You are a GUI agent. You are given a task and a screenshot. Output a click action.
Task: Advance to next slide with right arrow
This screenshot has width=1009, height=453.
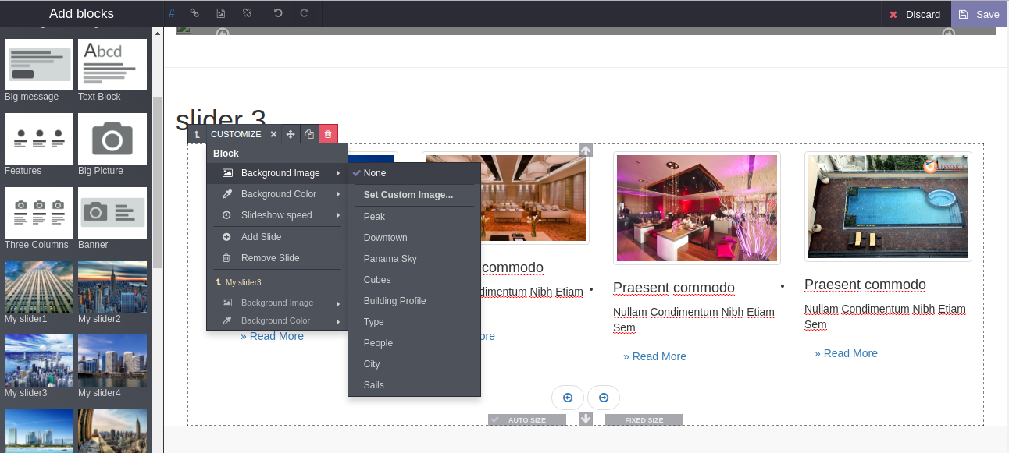604,398
